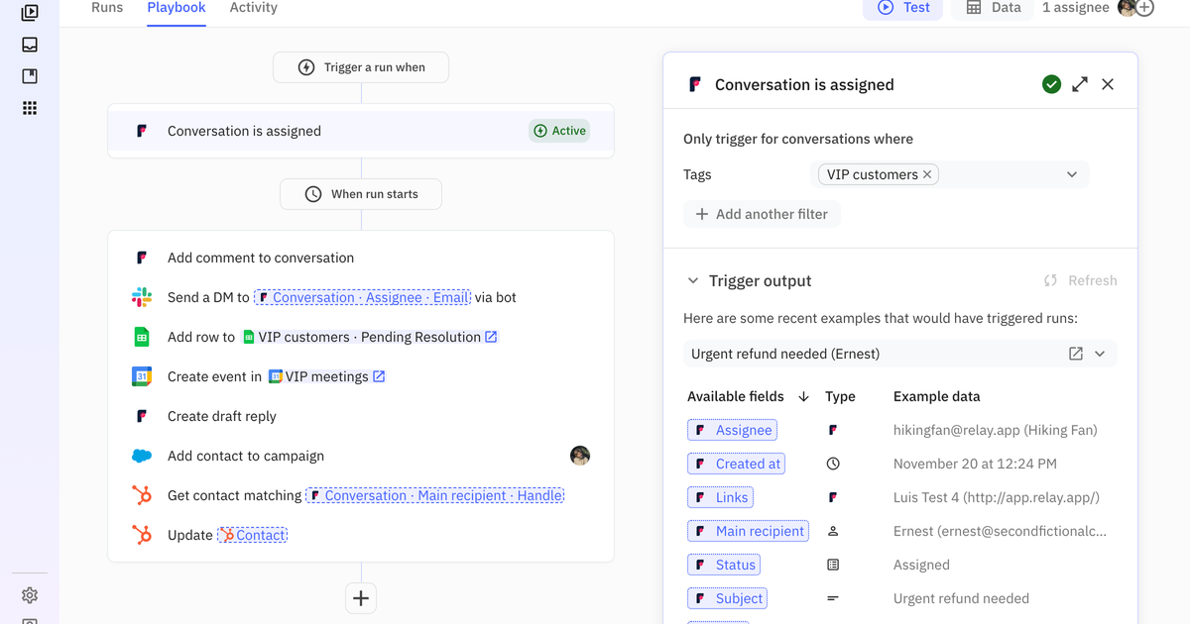Screen dimensions: 1190x624
Task: Select the Slack icon on Send a DM step
Action: pyautogui.click(x=142, y=297)
